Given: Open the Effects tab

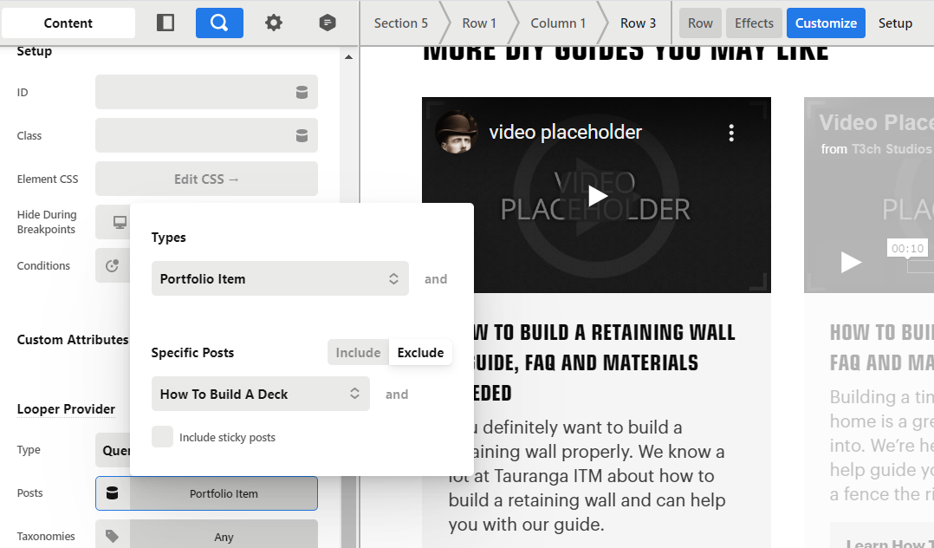Looking at the screenshot, I should [x=754, y=23].
